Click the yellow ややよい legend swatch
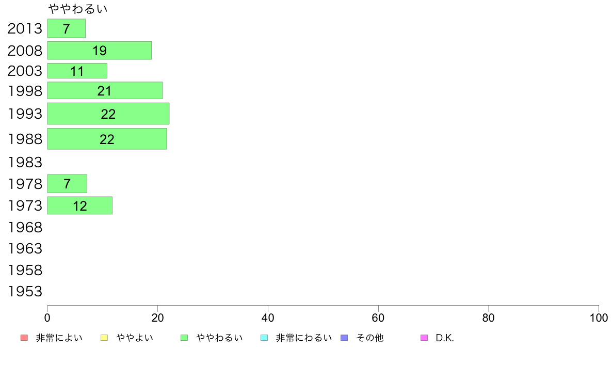Screen dimensions: 613x380 click(104, 338)
